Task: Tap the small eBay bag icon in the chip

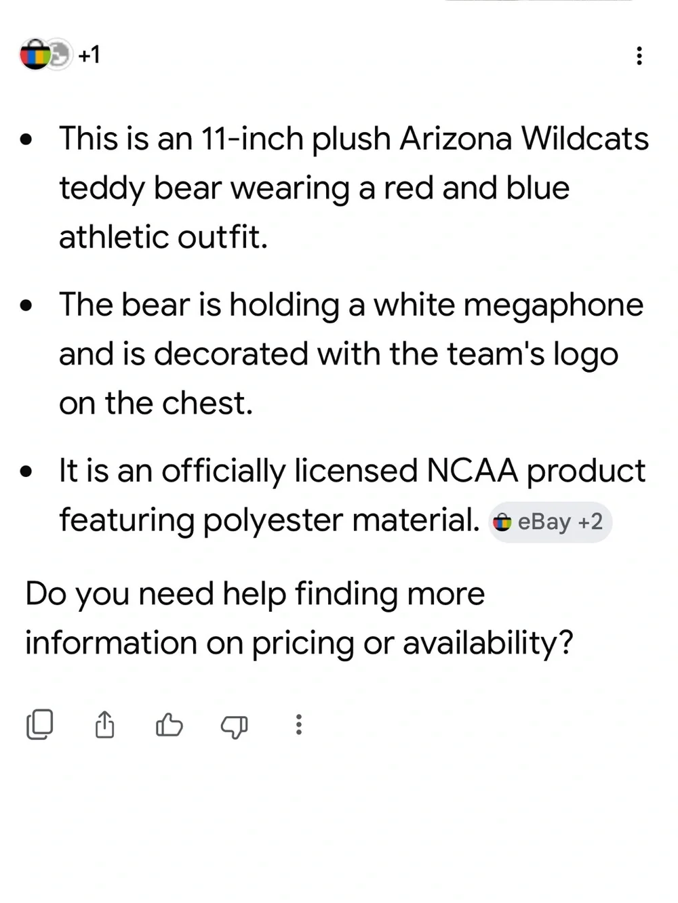Action: click(x=502, y=522)
